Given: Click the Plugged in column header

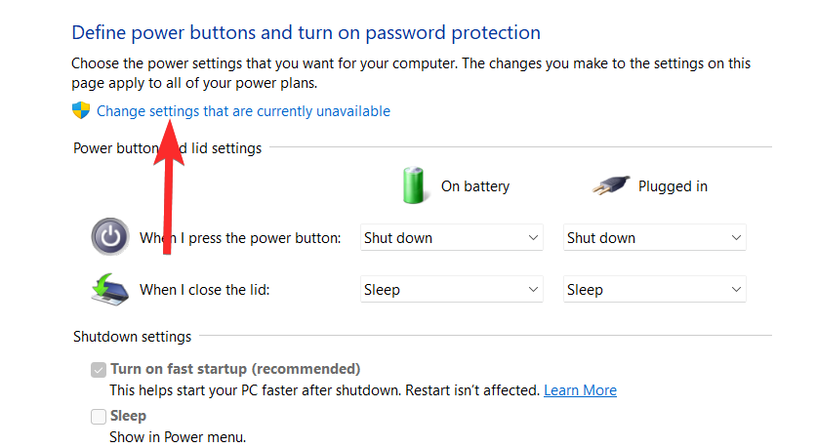Looking at the screenshot, I should click(673, 186).
